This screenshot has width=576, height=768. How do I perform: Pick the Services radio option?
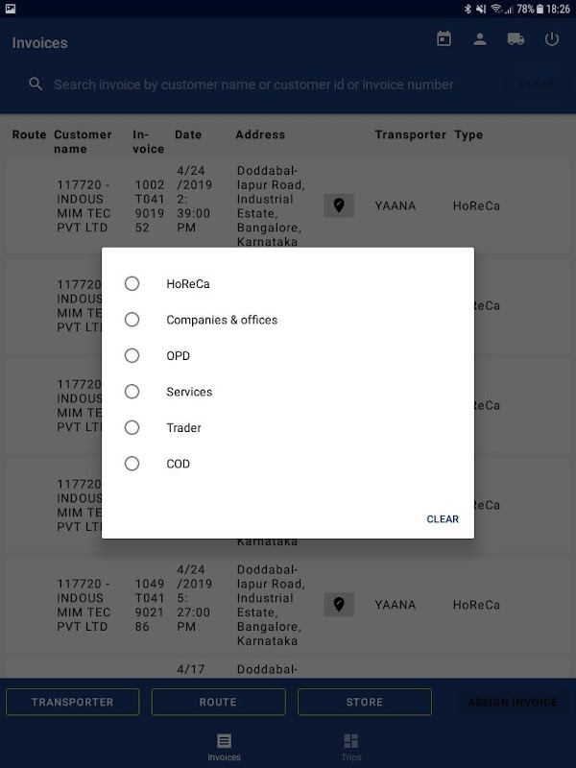(x=132, y=392)
